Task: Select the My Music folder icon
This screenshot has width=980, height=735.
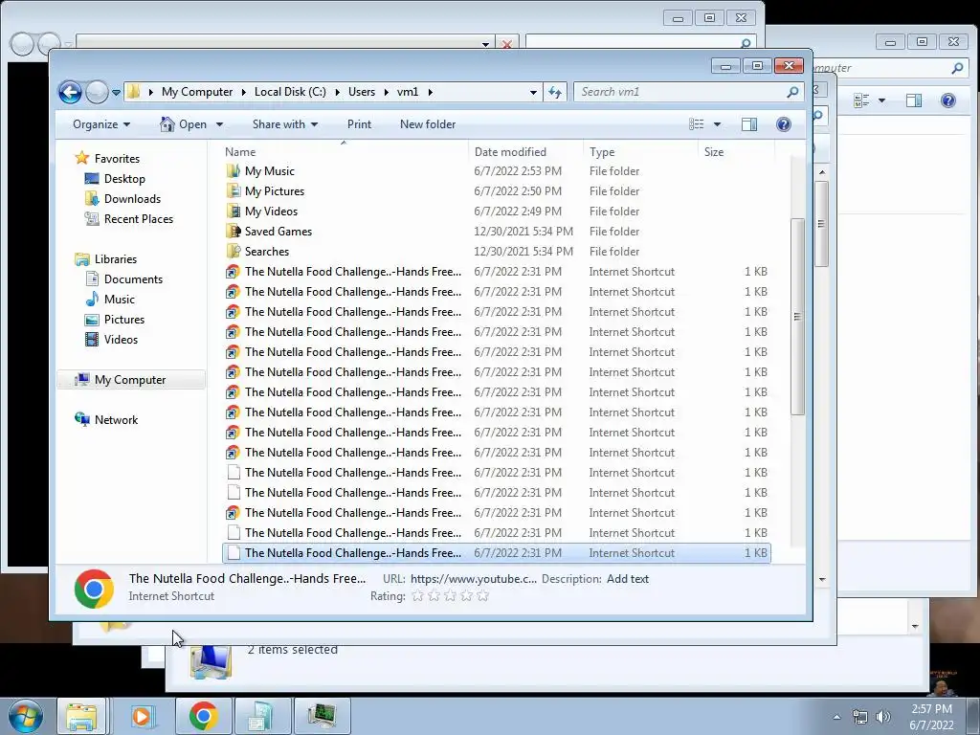Action: point(234,170)
